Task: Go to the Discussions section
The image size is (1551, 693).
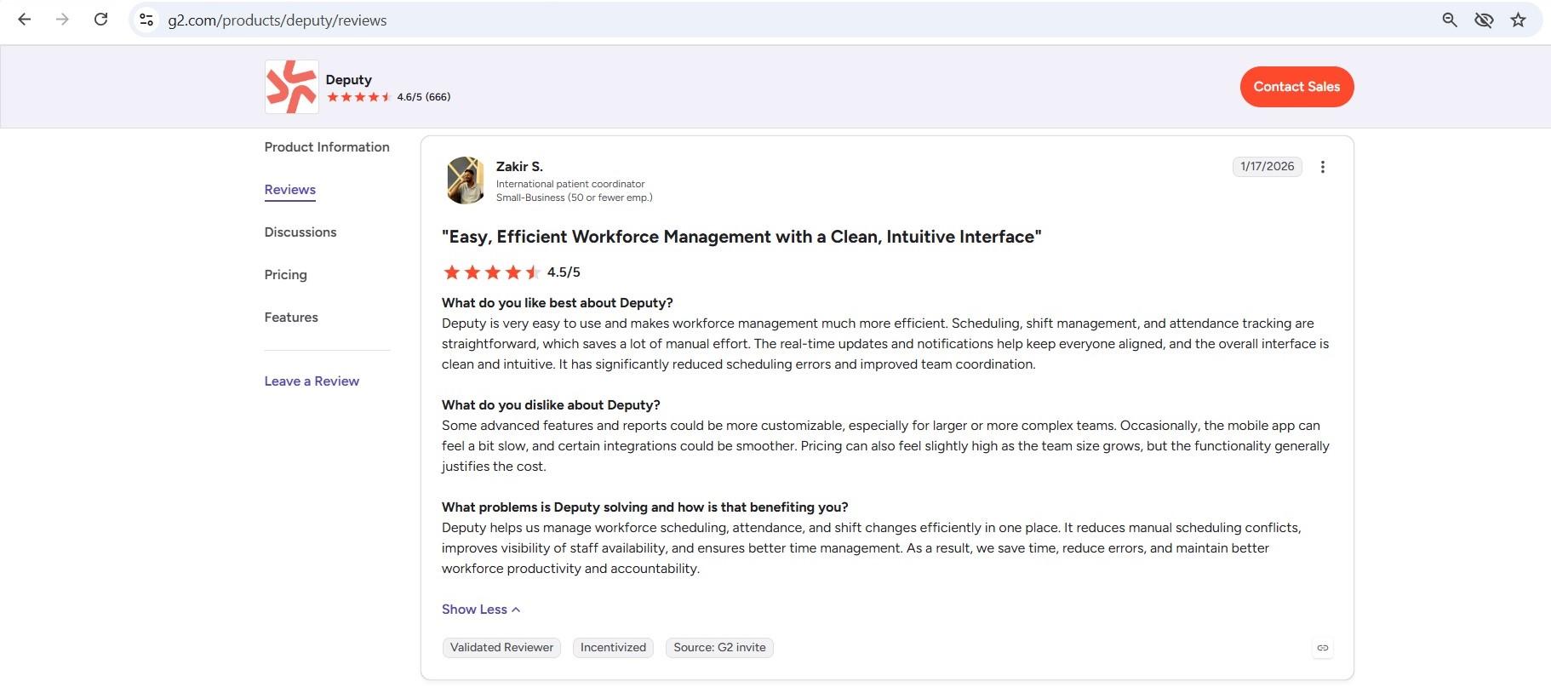Action: pyautogui.click(x=300, y=232)
